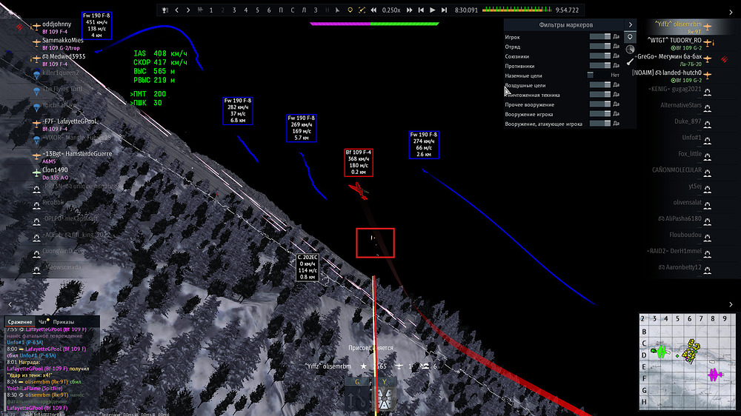Select camera preset 3
741x416 pixels.
tap(234, 10)
